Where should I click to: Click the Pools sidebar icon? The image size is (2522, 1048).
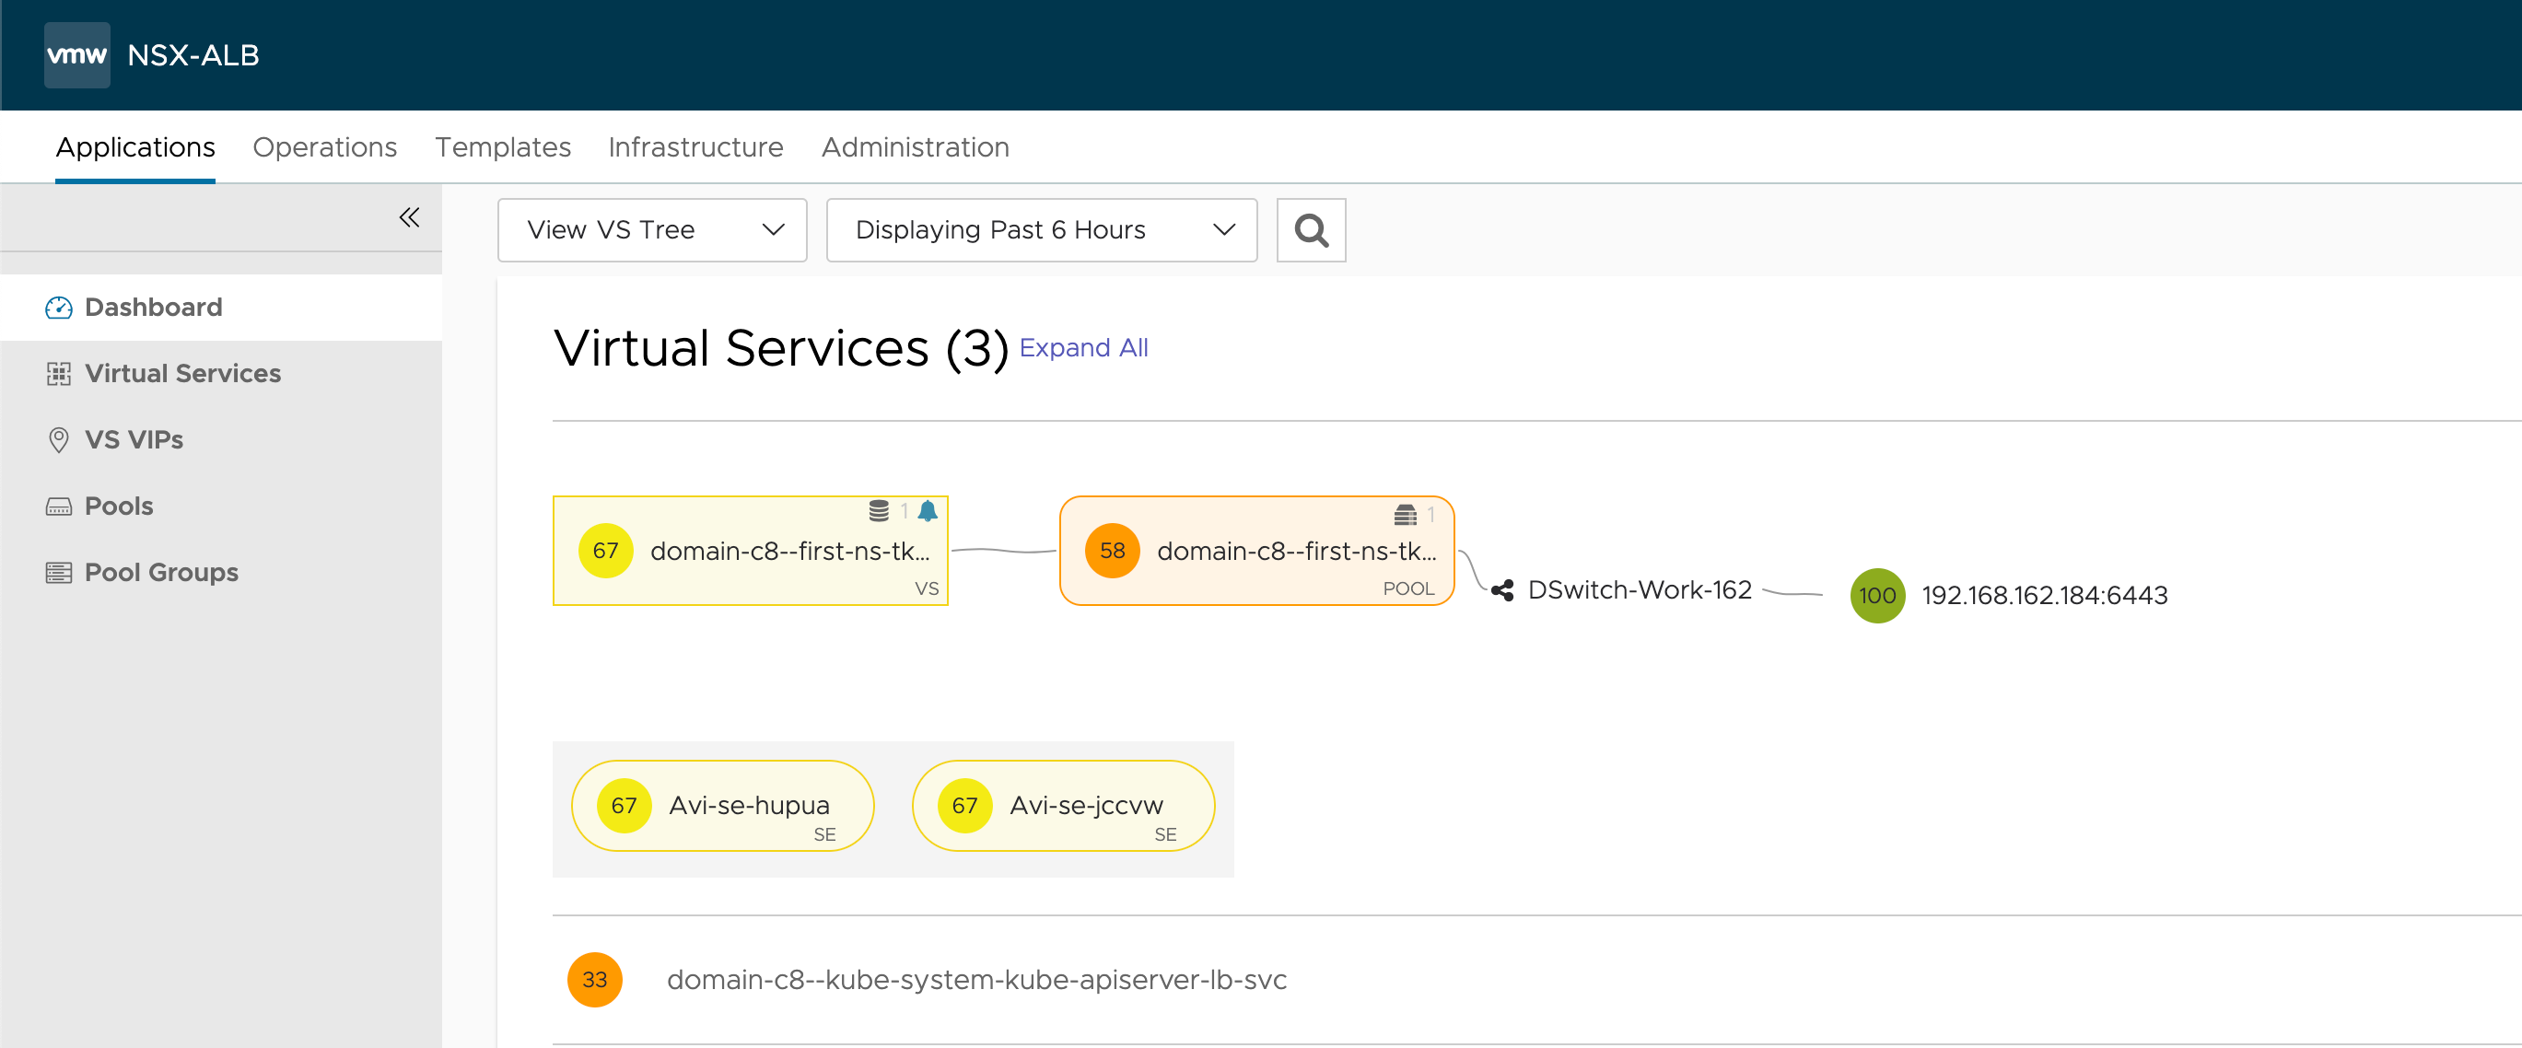(x=58, y=505)
